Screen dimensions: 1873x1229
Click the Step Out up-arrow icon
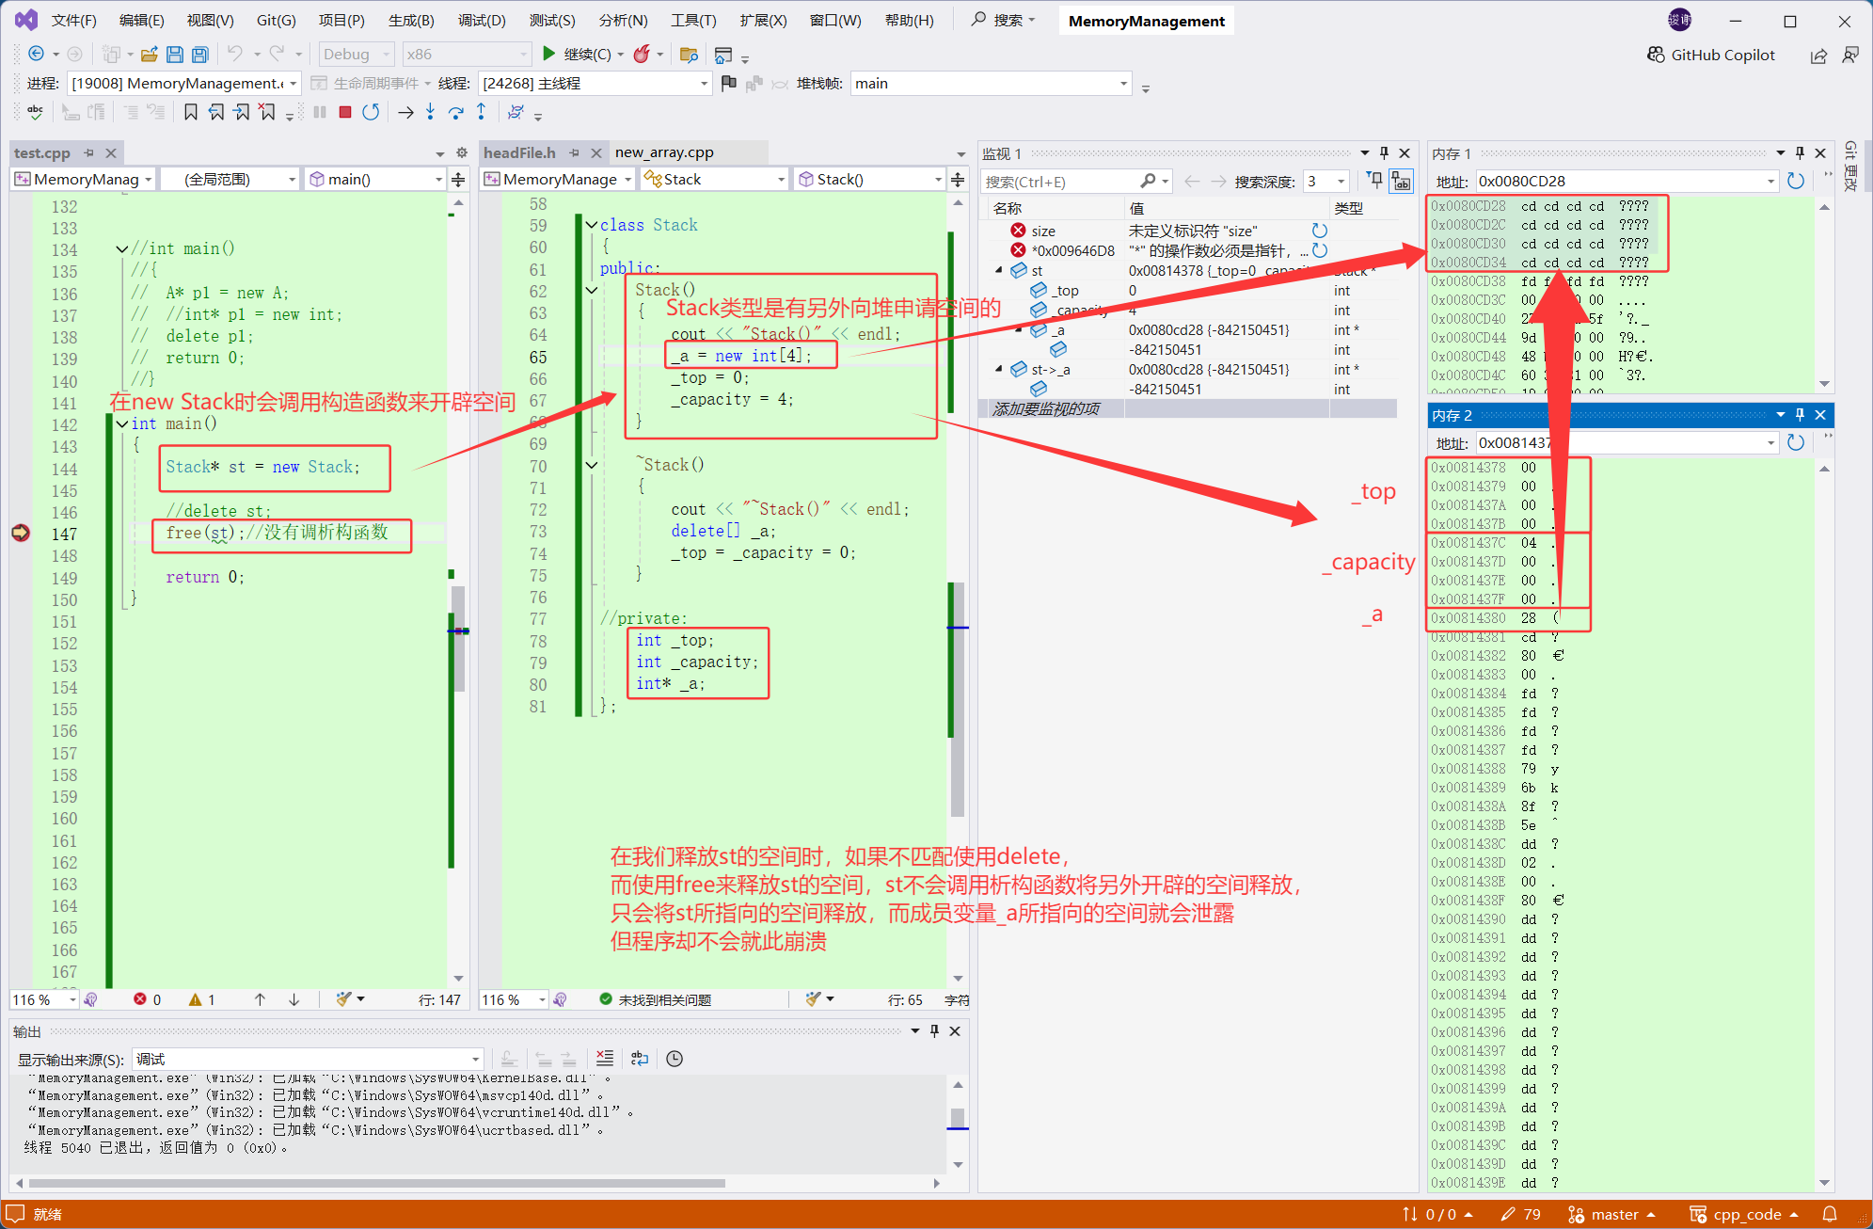coord(482,113)
